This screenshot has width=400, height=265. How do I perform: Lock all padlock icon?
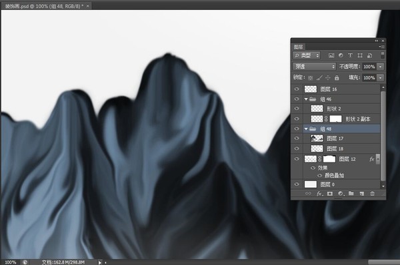[x=337, y=78]
